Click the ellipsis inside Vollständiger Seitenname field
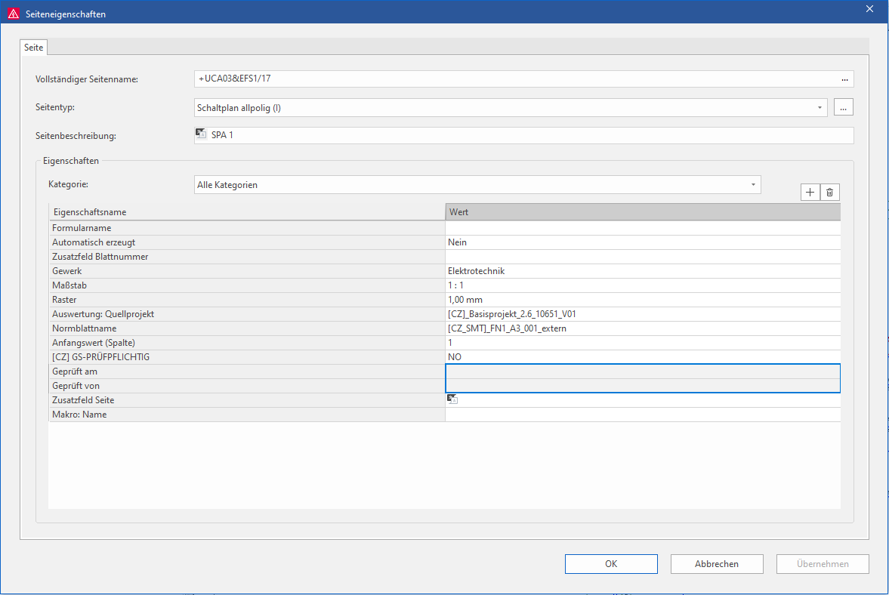Screen dimensions: 889x595 (845, 79)
